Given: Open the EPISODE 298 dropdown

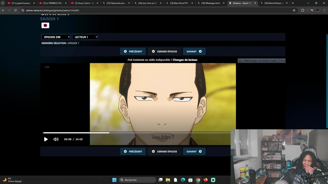Looking at the screenshot, I should (56, 37).
